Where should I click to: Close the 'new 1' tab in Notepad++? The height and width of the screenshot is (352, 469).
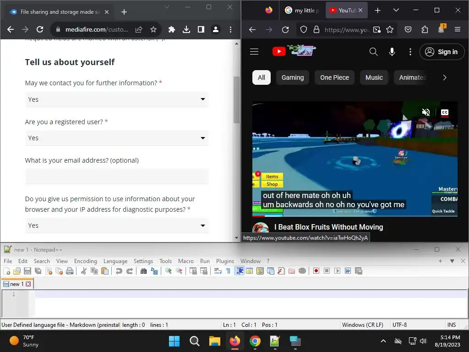[28, 284]
